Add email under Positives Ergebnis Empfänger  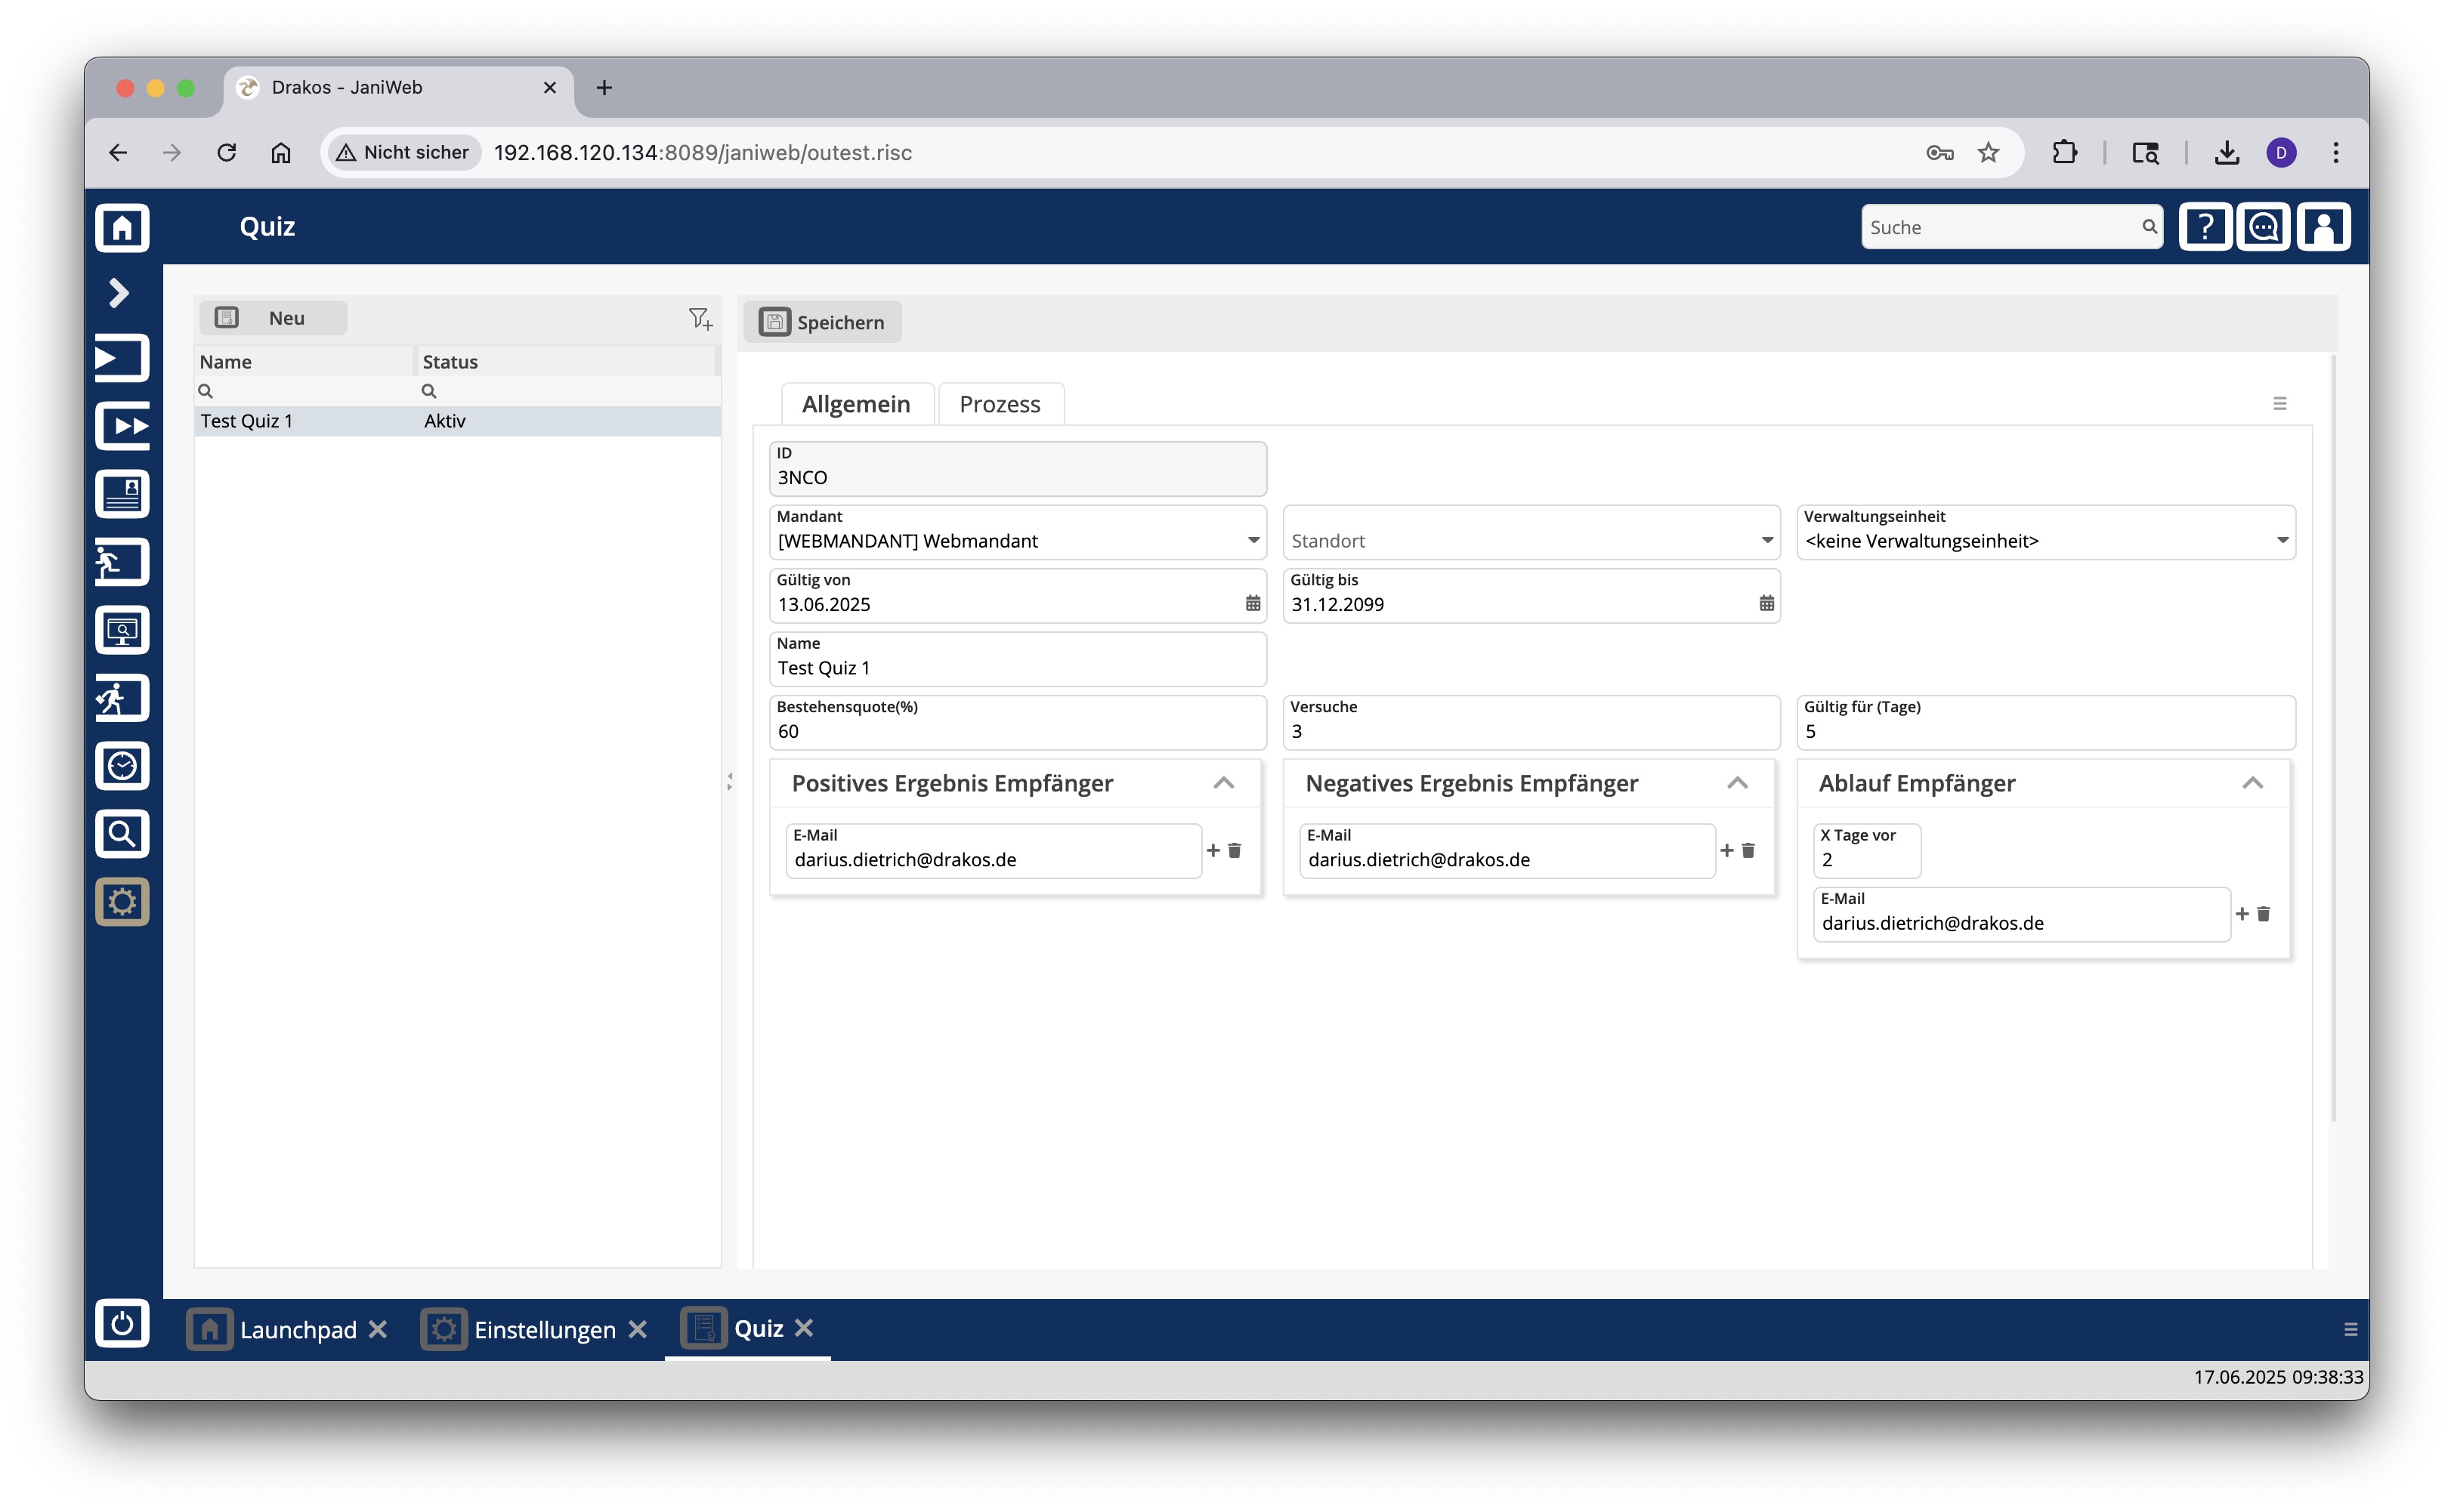pyautogui.click(x=1213, y=851)
